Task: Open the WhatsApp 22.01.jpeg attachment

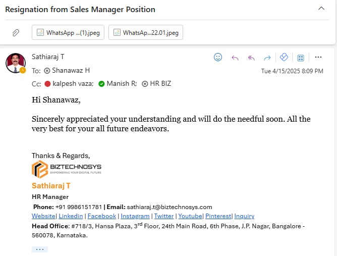Action: [x=145, y=33]
